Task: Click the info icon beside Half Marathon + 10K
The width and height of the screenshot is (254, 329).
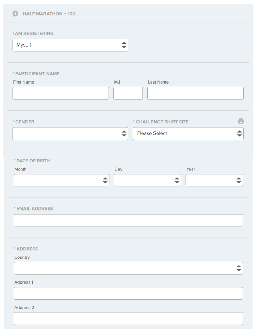Action: point(15,14)
